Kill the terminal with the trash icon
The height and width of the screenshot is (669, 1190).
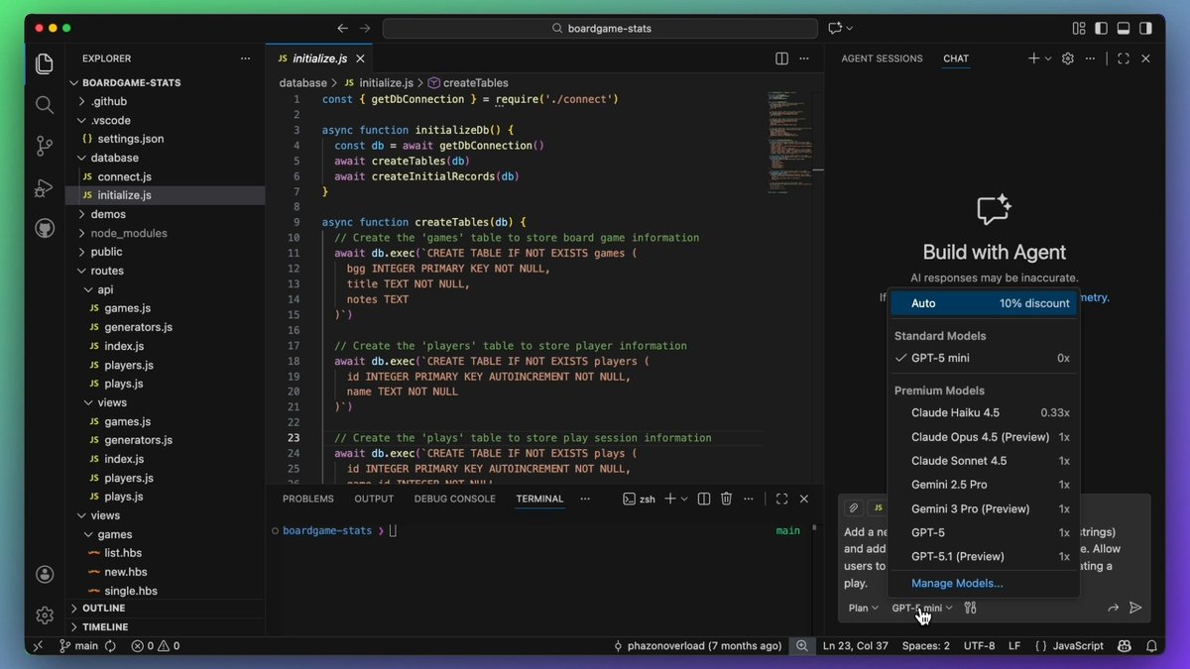[x=726, y=499]
